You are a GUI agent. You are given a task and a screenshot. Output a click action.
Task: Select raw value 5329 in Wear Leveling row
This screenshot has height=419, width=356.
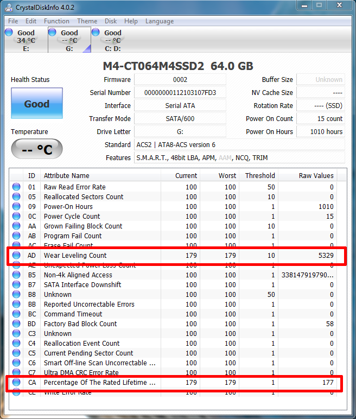[x=326, y=256]
